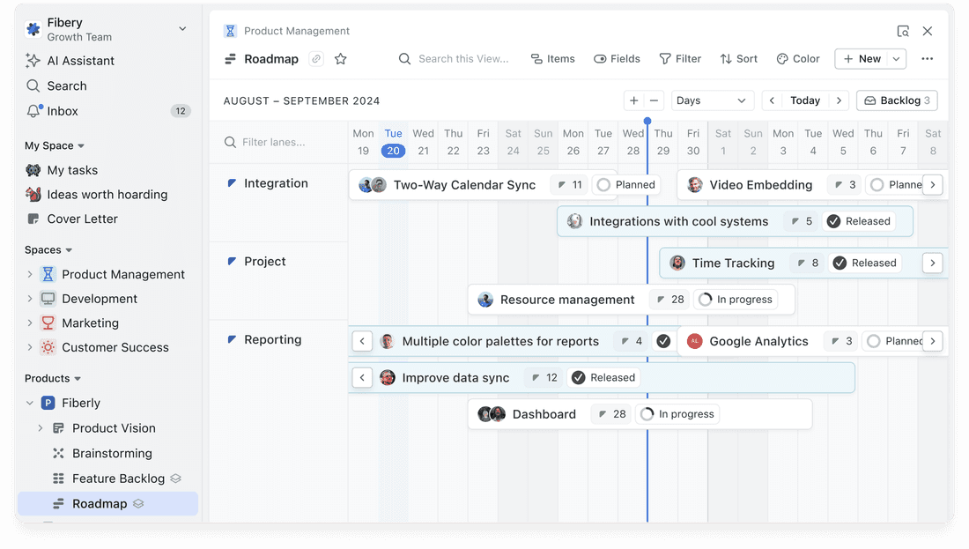Expand the Product Management space

coord(30,275)
